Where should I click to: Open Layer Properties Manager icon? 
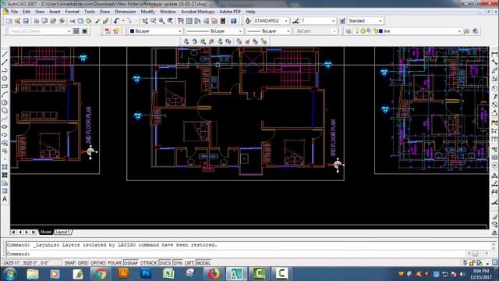click(349, 31)
